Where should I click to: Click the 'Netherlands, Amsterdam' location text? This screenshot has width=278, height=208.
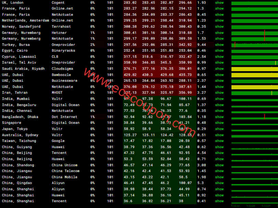tap(25, 21)
